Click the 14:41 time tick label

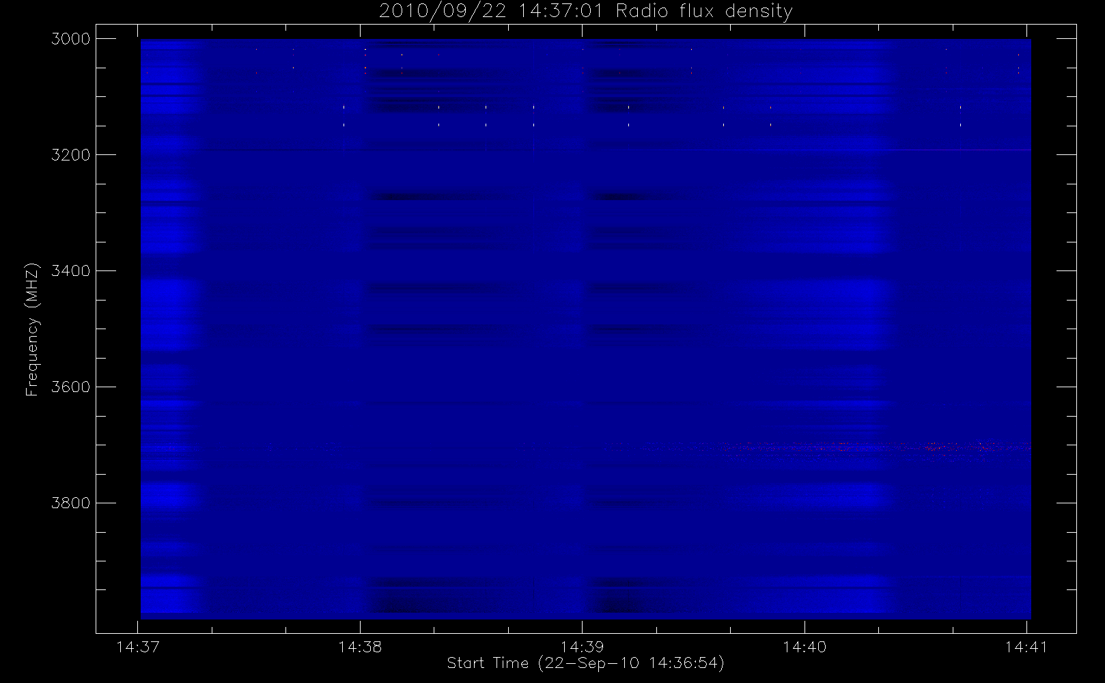[1026, 647]
